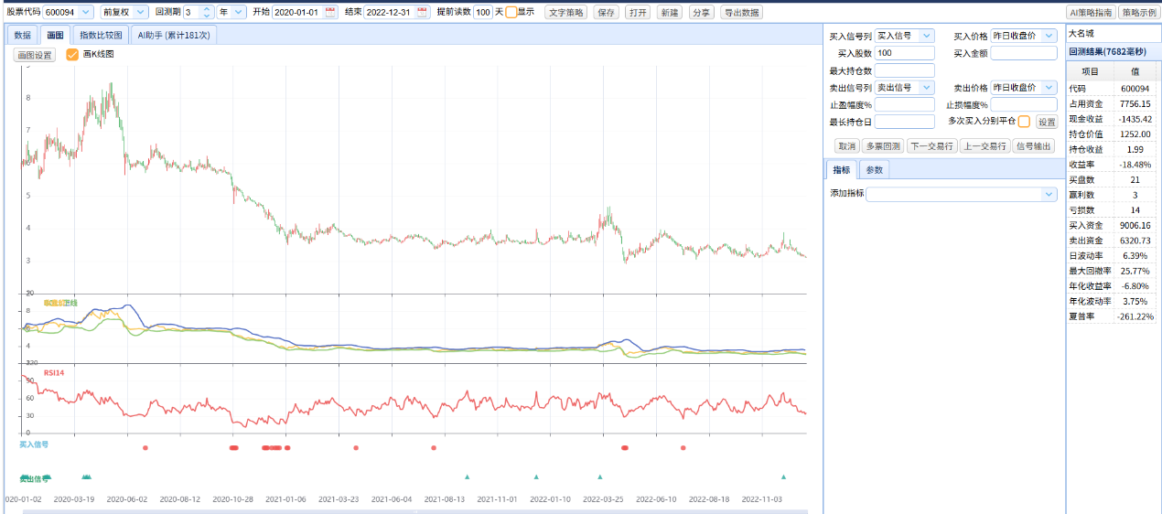Open the AI助手 tab
Screen dimensions: 1162x514
[x=174, y=35]
